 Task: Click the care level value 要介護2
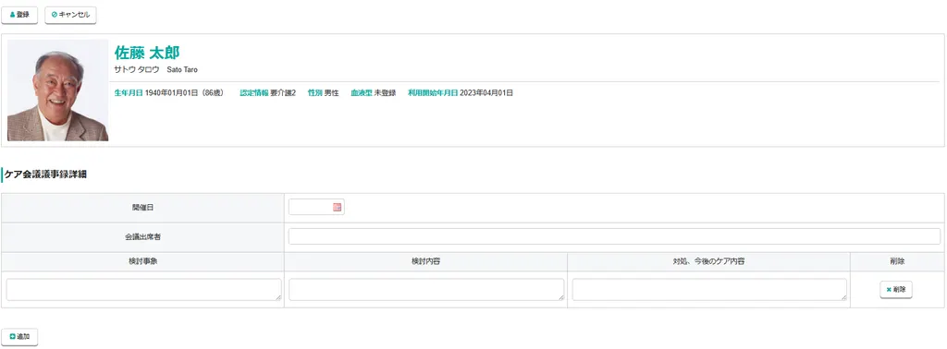(283, 93)
